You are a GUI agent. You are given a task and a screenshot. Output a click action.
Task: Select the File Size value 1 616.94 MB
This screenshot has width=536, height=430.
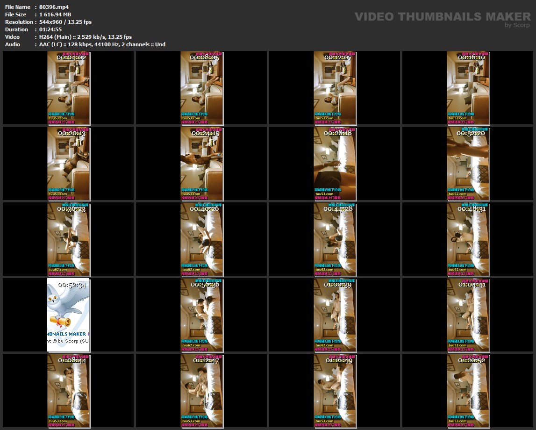point(55,14)
